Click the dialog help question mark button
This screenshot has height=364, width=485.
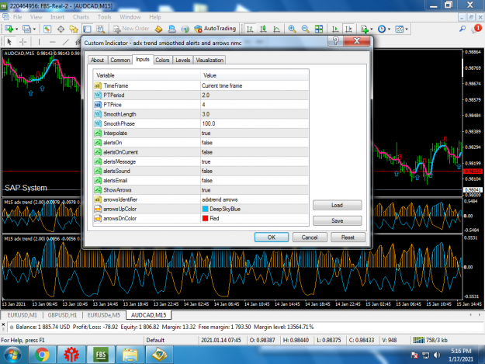click(x=335, y=40)
